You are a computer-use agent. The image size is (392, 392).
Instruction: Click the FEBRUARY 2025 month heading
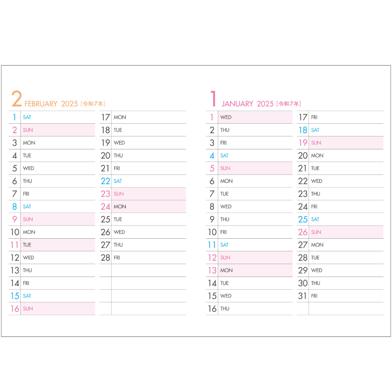51,104
